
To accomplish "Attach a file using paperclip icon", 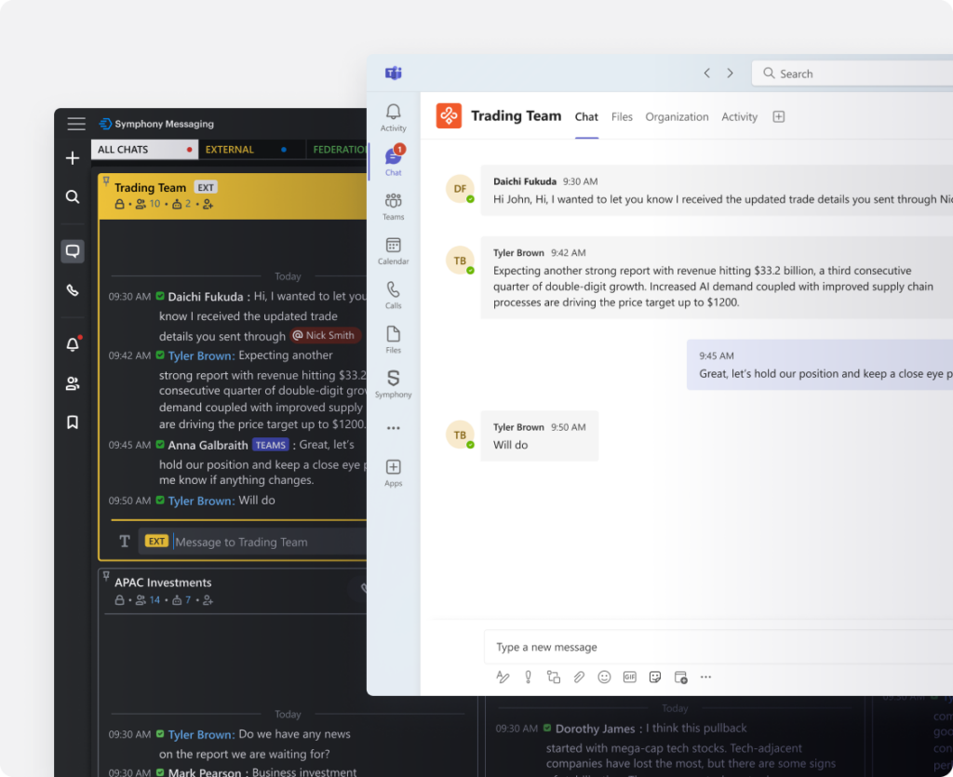I will click(x=579, y=677).
